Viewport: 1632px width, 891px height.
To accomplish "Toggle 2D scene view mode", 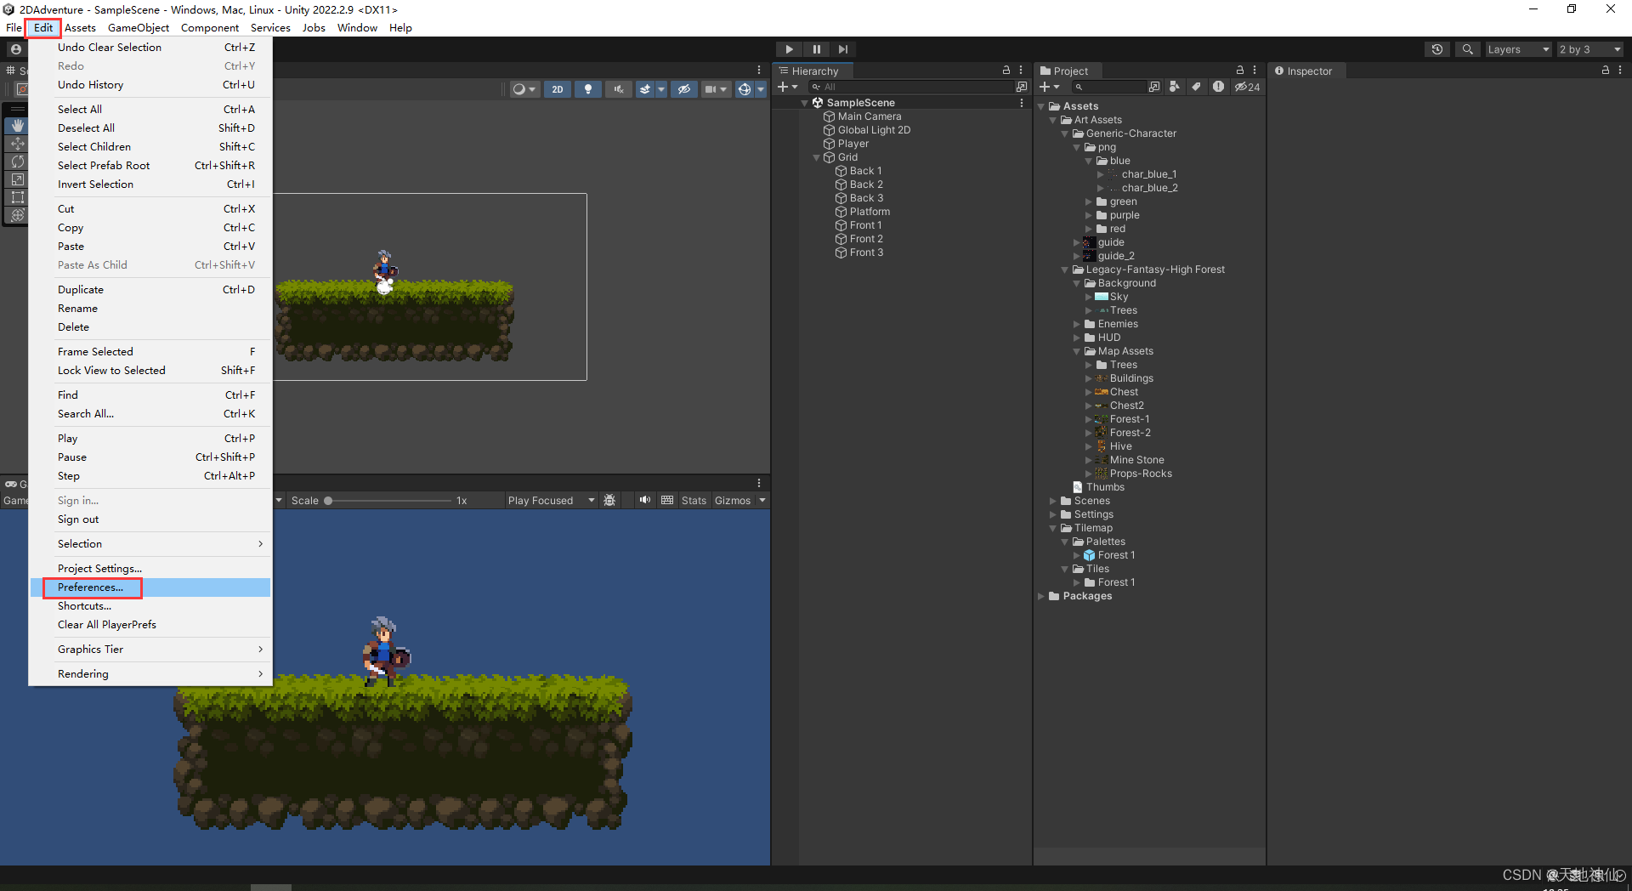I will (557, 89).
